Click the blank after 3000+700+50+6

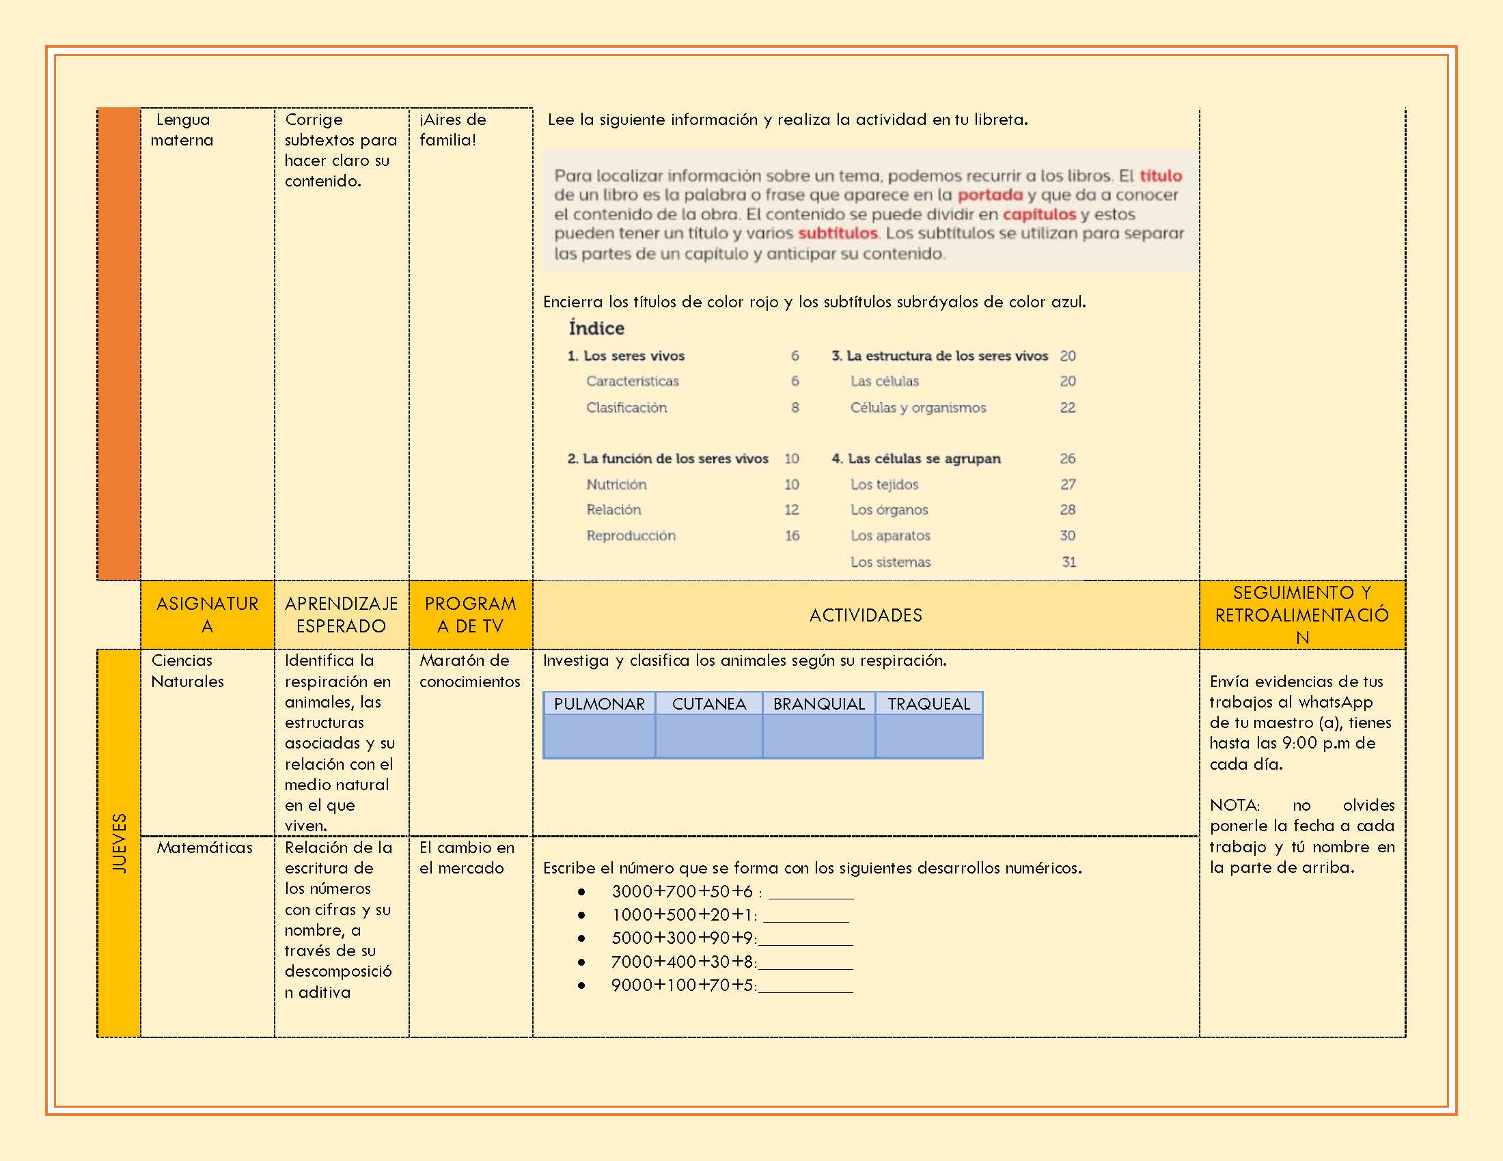[811, 893]
